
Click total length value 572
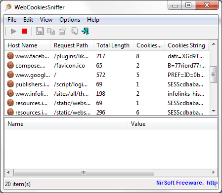pos(100,75)
